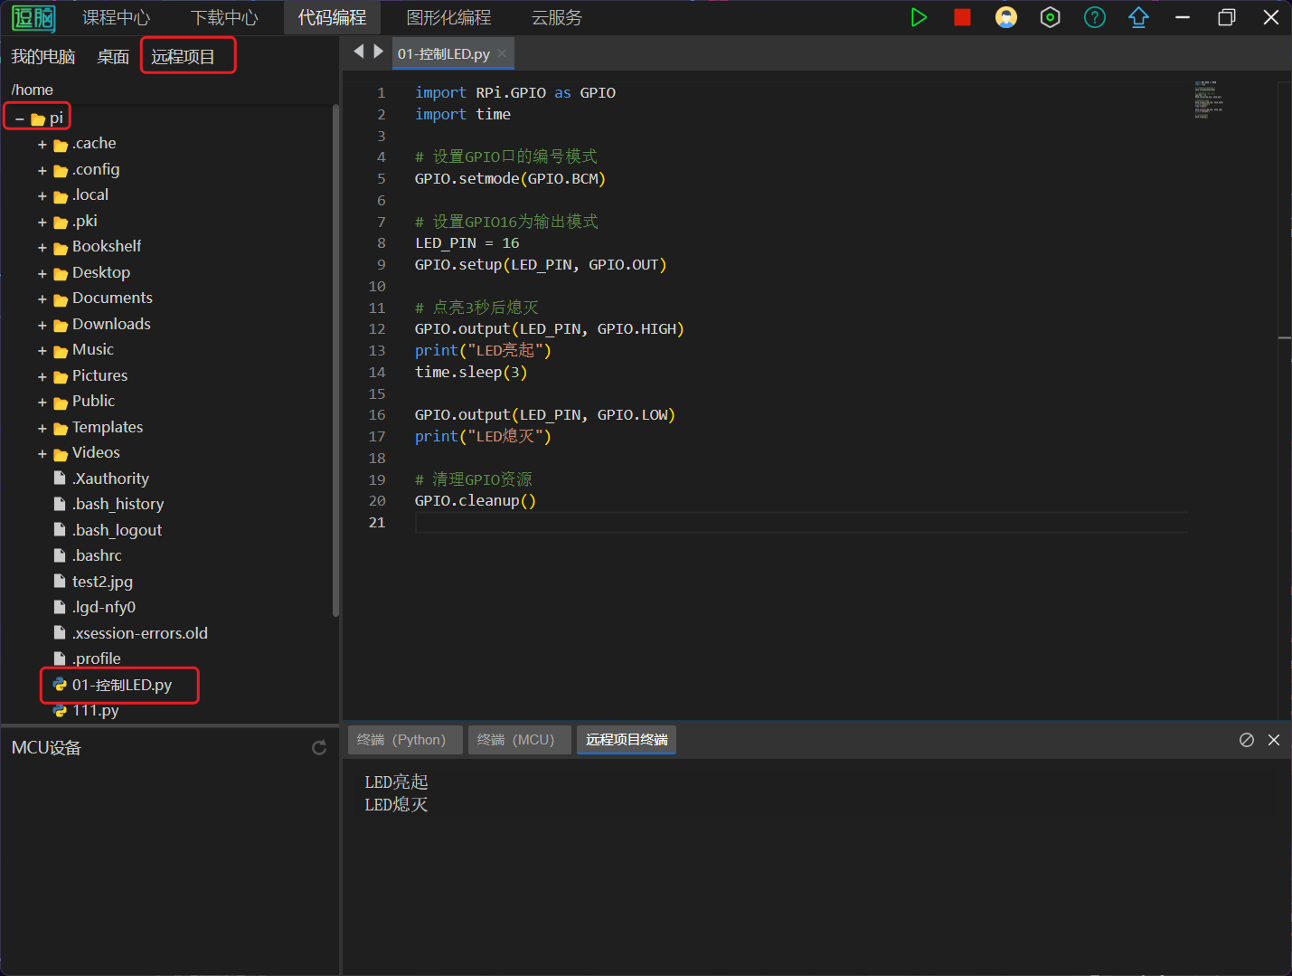Viewport: 1292px width, 976px height.
Task: Go to next editor tab arrow
Action: (378, 52)
